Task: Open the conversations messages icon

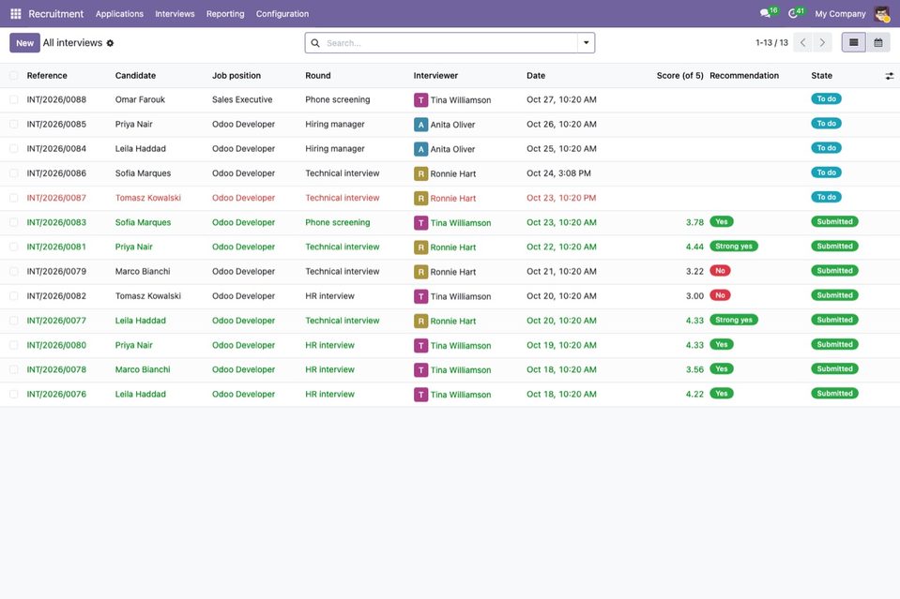Action: tap(765, 13)
